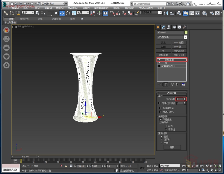Viewport: 224px width, 174px height.
Task: Select the Create panel icon
Action: click(158, 27)
